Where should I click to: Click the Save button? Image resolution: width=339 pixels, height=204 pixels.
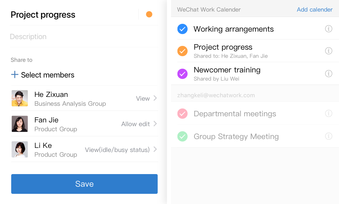[x=84, y=184]
